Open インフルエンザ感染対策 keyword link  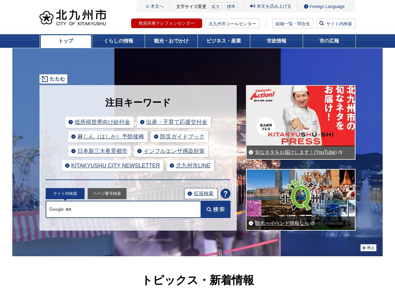tap(171, 151)
